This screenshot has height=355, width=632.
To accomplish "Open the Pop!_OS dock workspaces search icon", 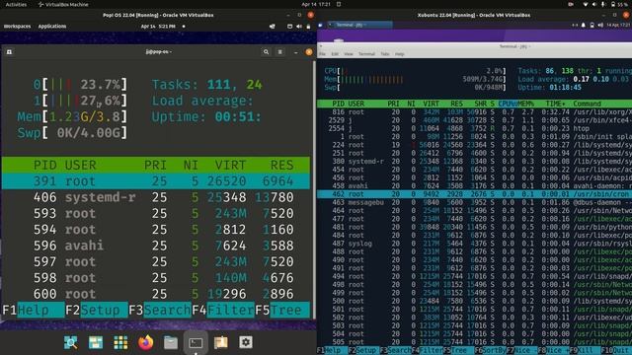I will [x=71, y=342].
